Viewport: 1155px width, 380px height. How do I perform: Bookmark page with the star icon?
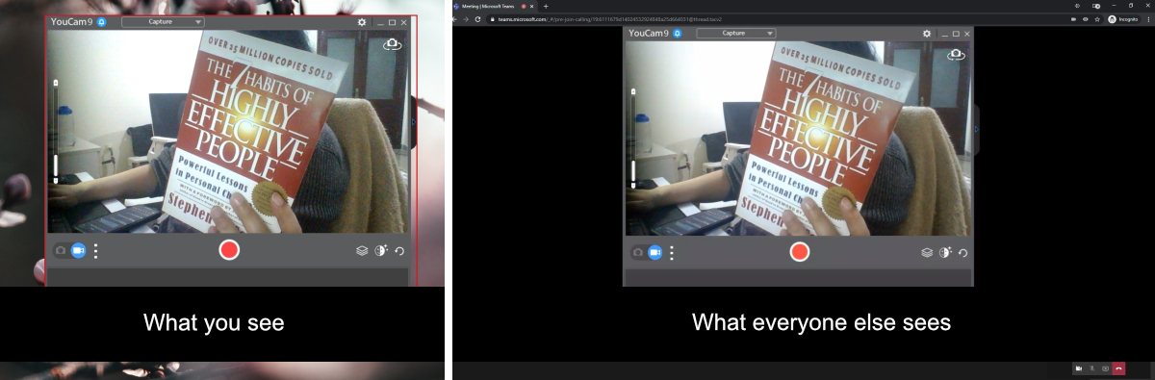coord(1097,18)
